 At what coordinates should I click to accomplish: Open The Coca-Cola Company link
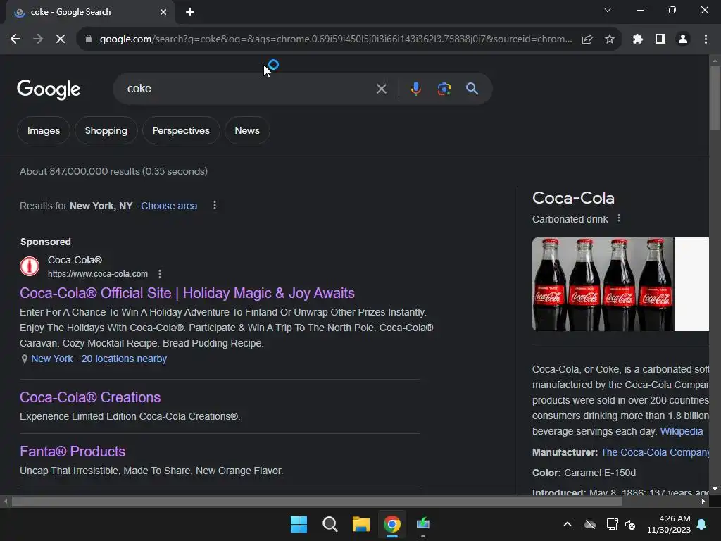click(x=655, y=453)
